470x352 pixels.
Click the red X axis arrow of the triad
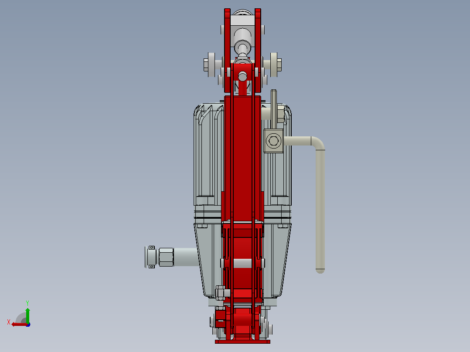tap(19, 325)
